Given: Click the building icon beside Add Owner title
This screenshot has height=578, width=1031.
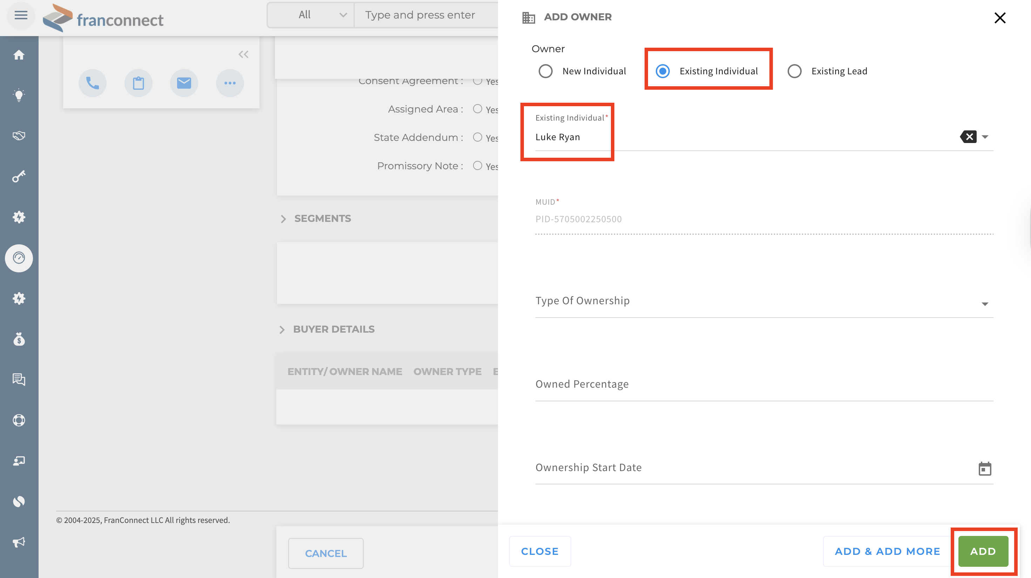Looking at the screenshot, I should click(529, 18).
